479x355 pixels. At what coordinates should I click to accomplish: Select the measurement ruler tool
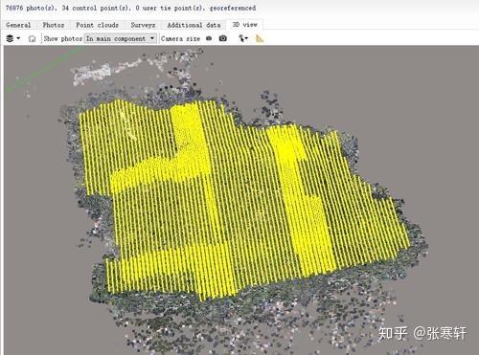260,38
